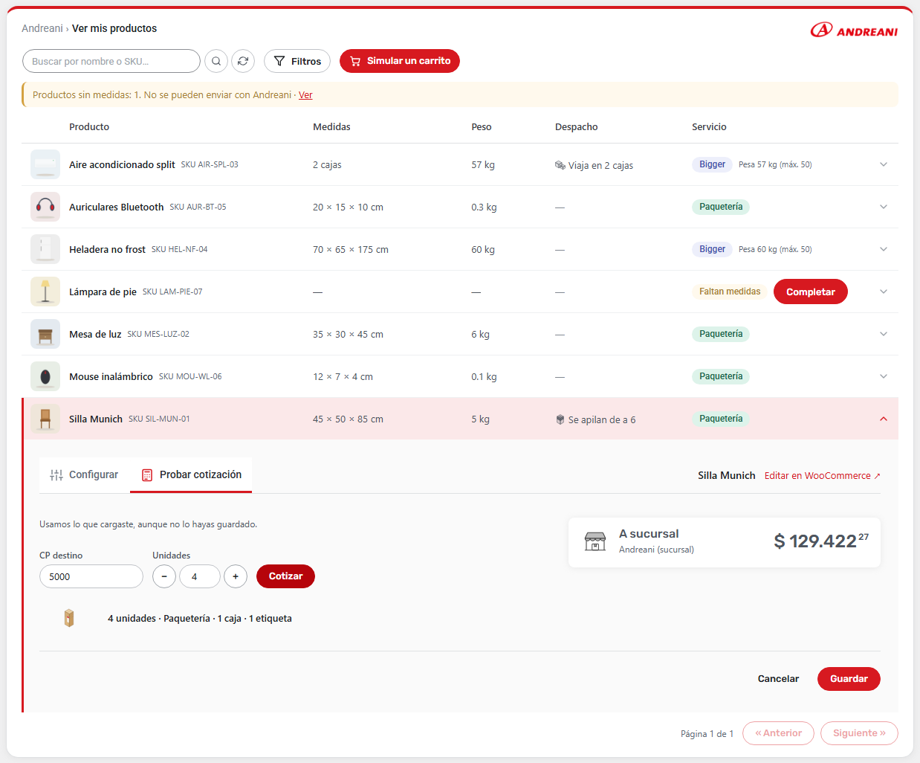Click the CP destino input field

pos(91,576)
